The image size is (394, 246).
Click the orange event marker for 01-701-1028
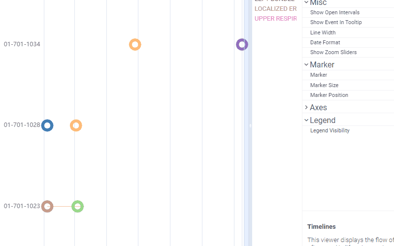pos(76,125)
